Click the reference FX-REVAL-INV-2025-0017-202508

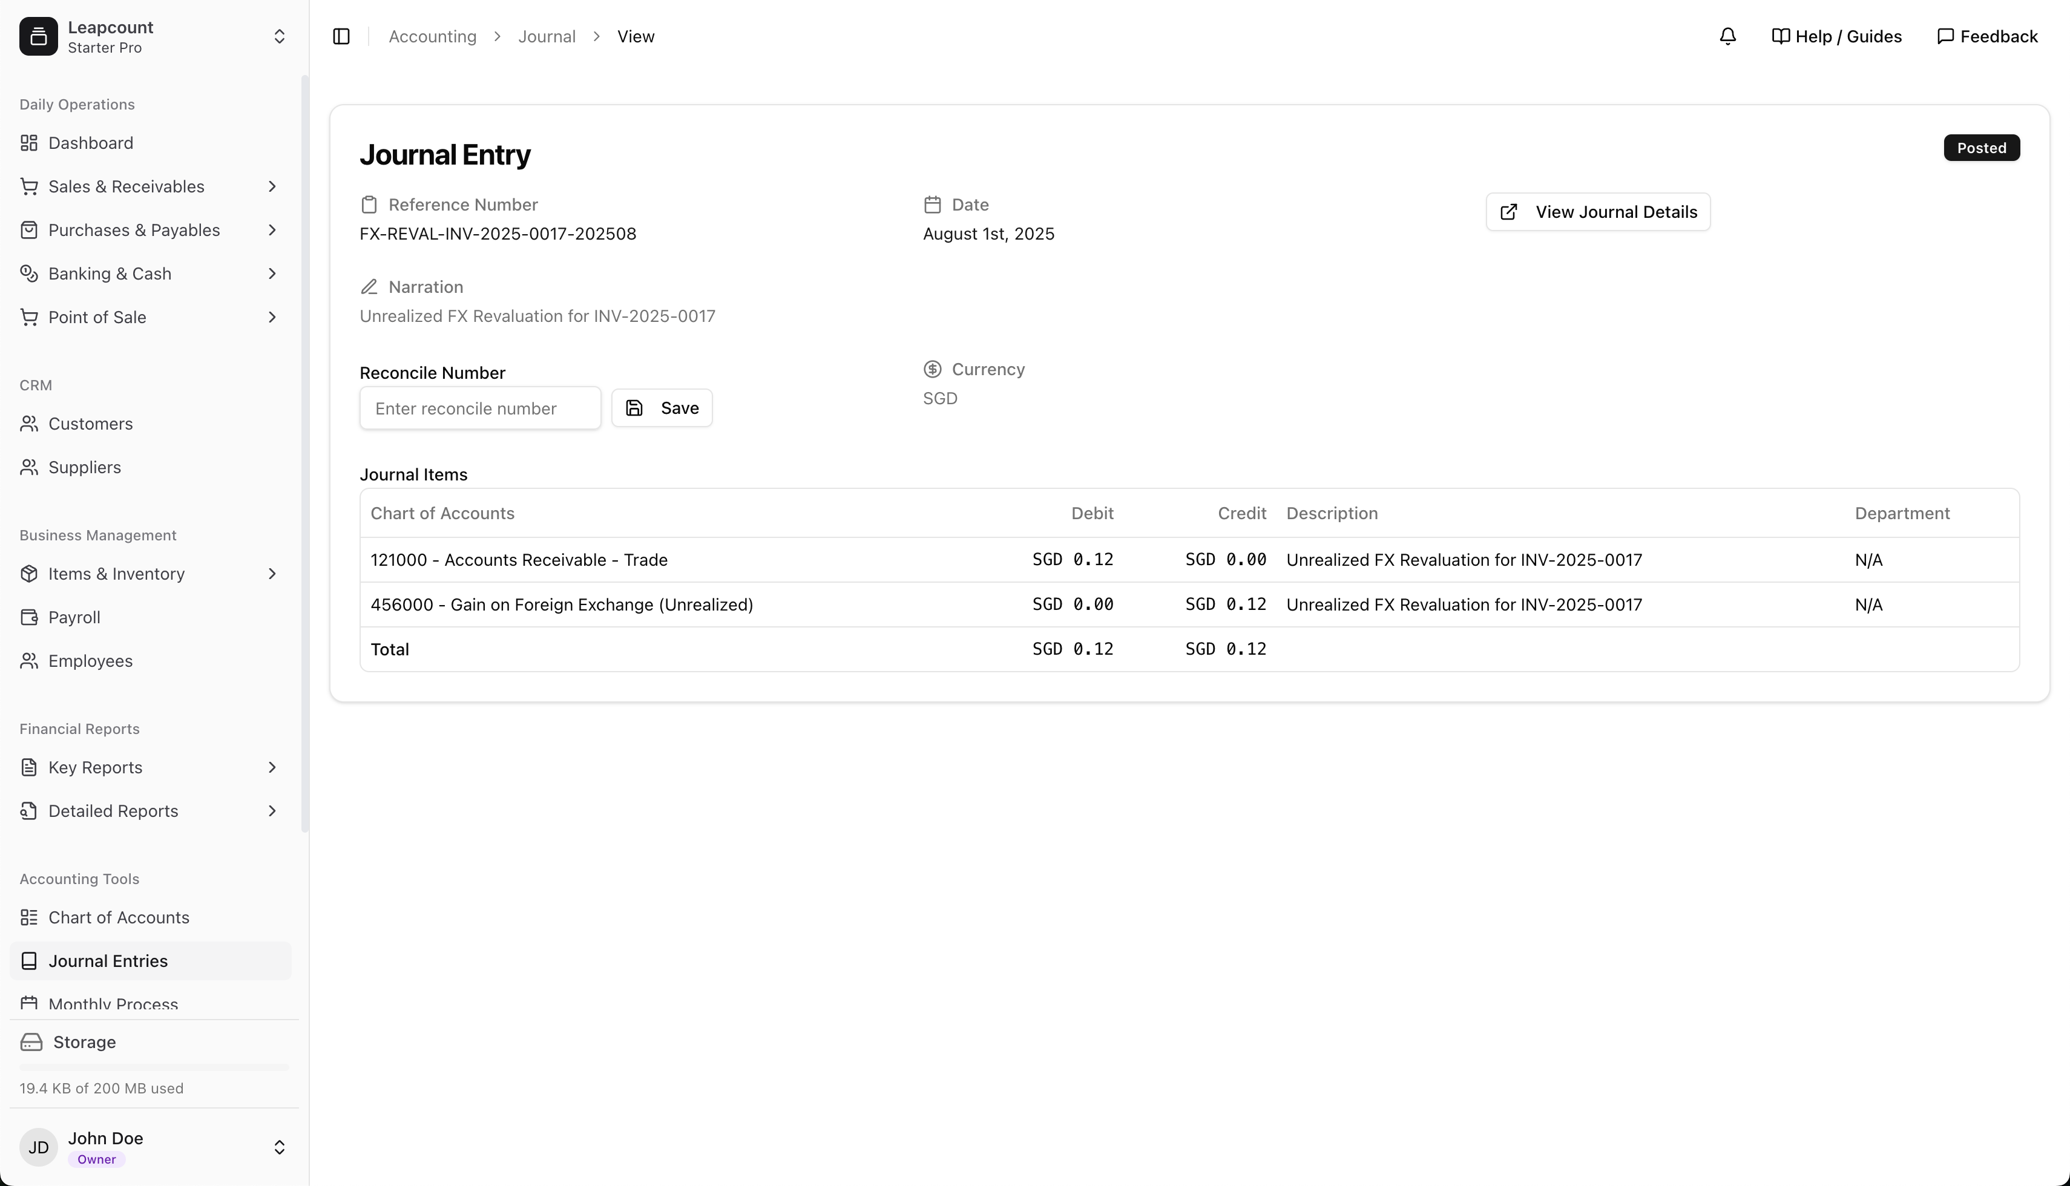[498, 234]
